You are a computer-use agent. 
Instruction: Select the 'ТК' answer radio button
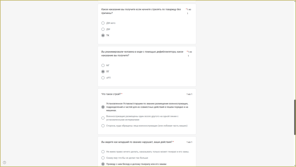pyautogui.click(x=103, y=35)
